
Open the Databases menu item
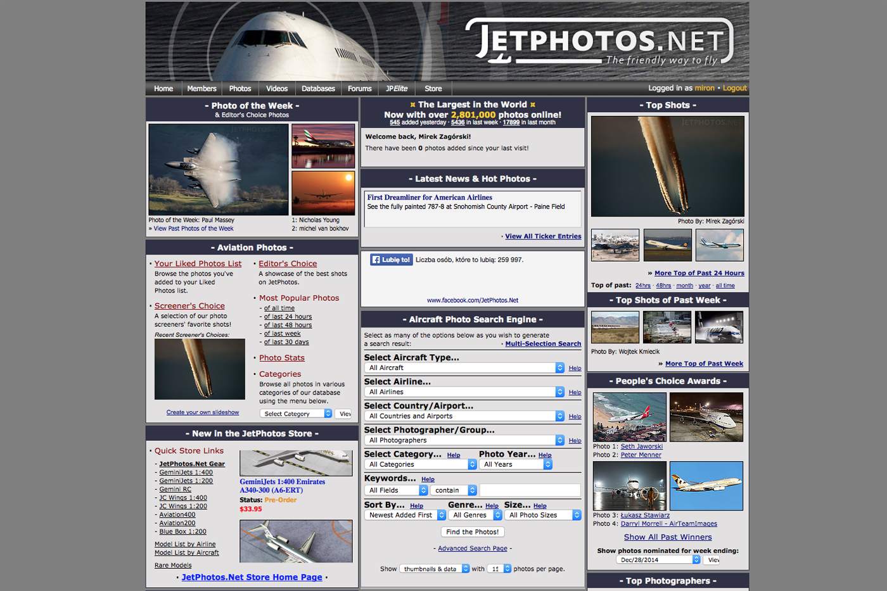[x=318, y=89]
